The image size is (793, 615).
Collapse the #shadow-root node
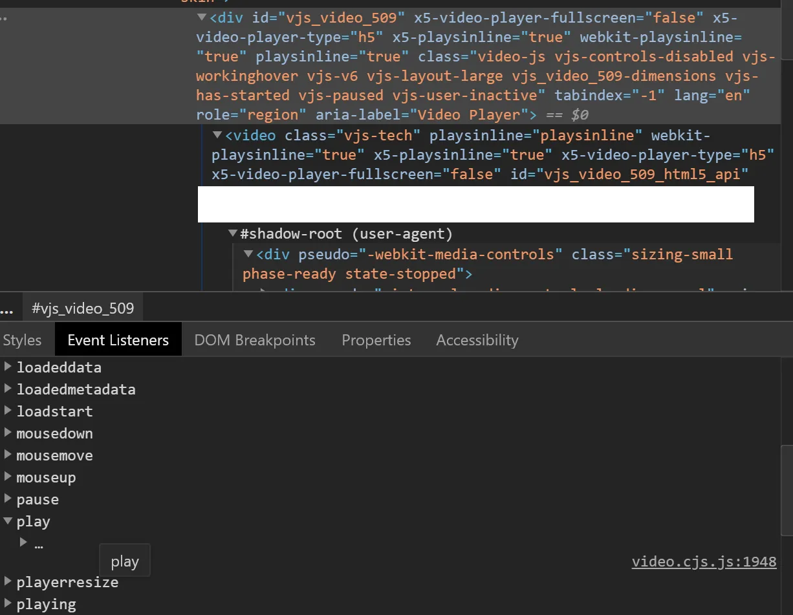233,233
